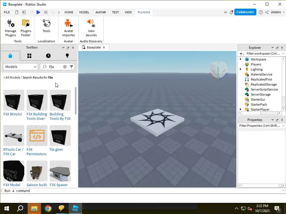Switch to the AVATAR ribbon tab
This screenshot has height=214, width=286.
(x=101, y=12)
